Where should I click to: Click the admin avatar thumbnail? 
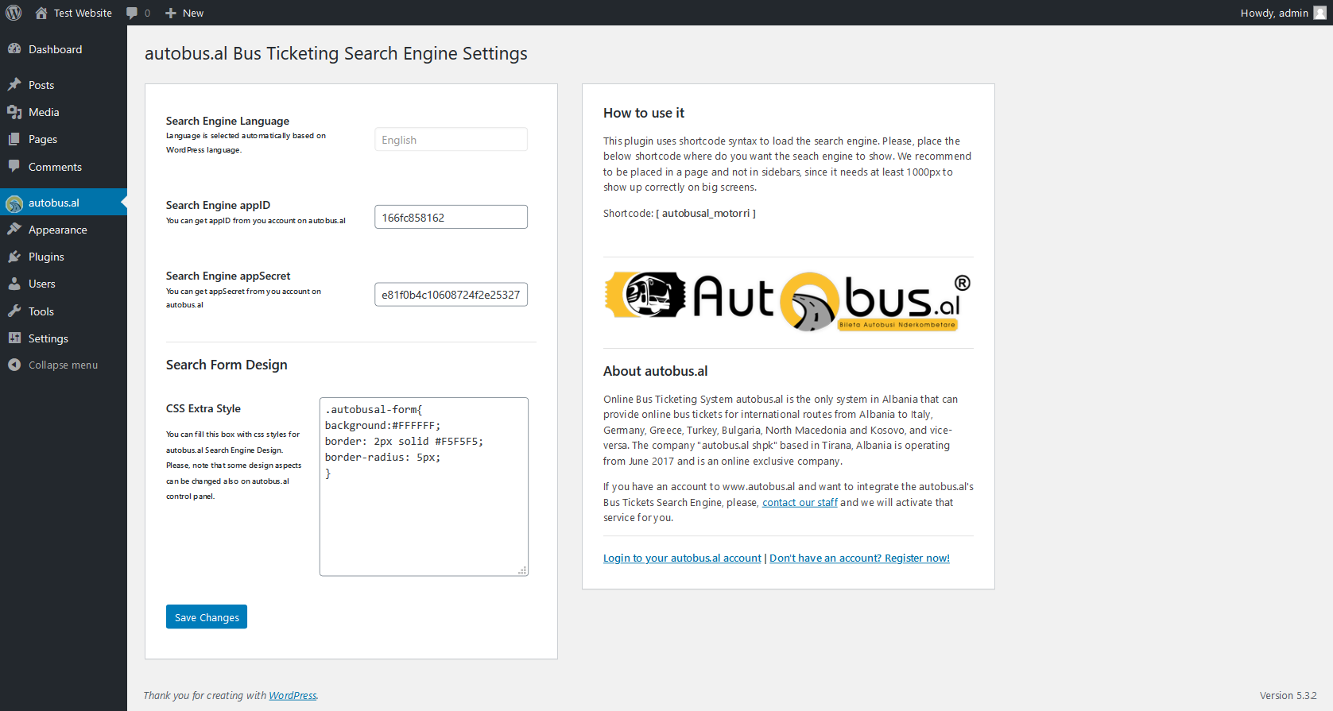[1320, 13]
